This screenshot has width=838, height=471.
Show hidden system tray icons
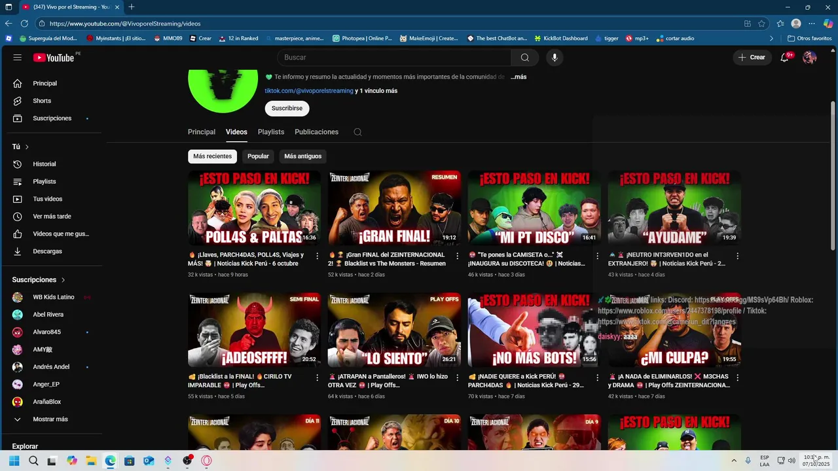[x=734, y=461]
